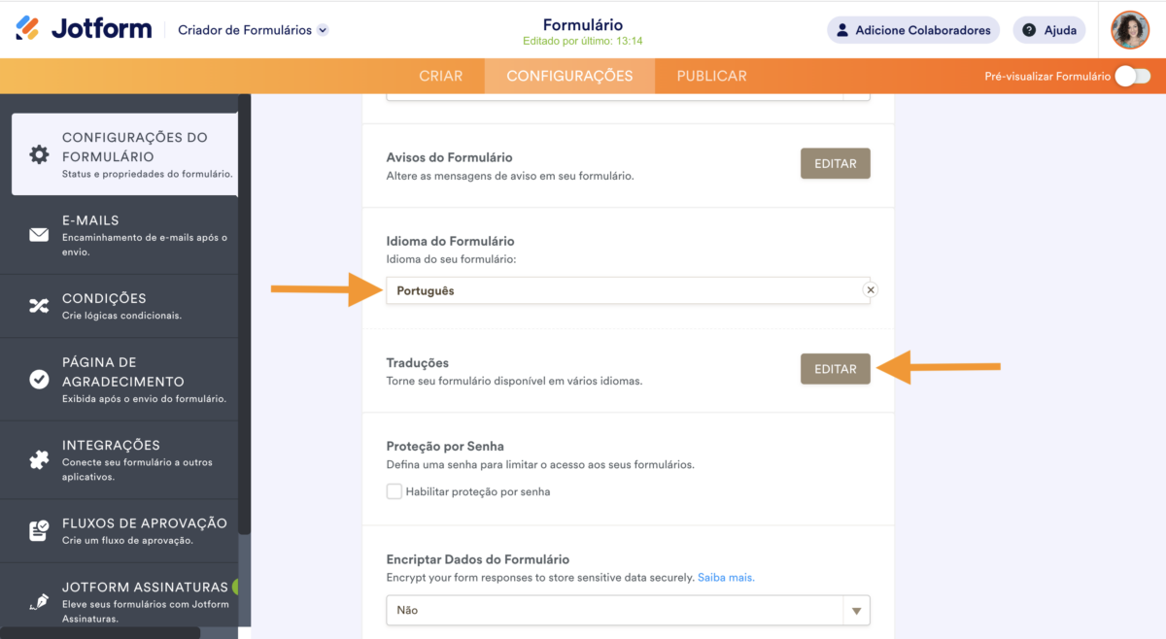Open Fluxos de Aprovação icon
The width and height of the screenshot is (1166, 639).
click(39, 531)
